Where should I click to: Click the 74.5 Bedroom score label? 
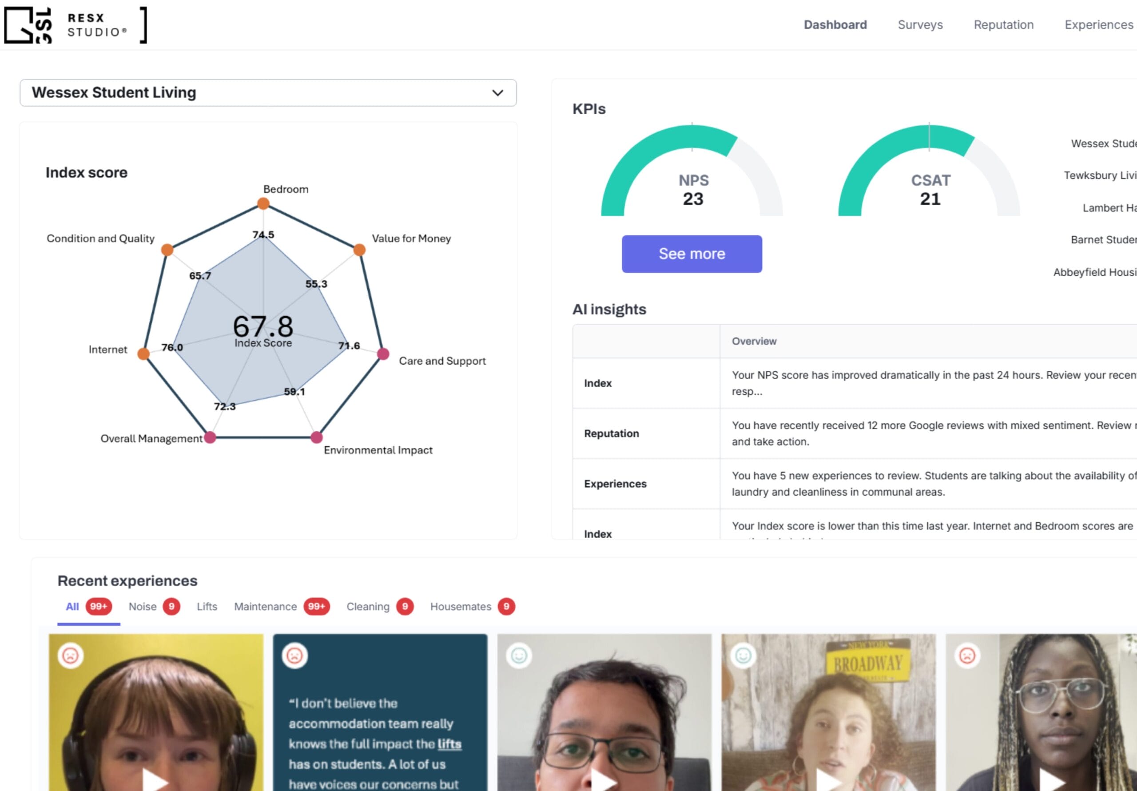coord(263,234)
